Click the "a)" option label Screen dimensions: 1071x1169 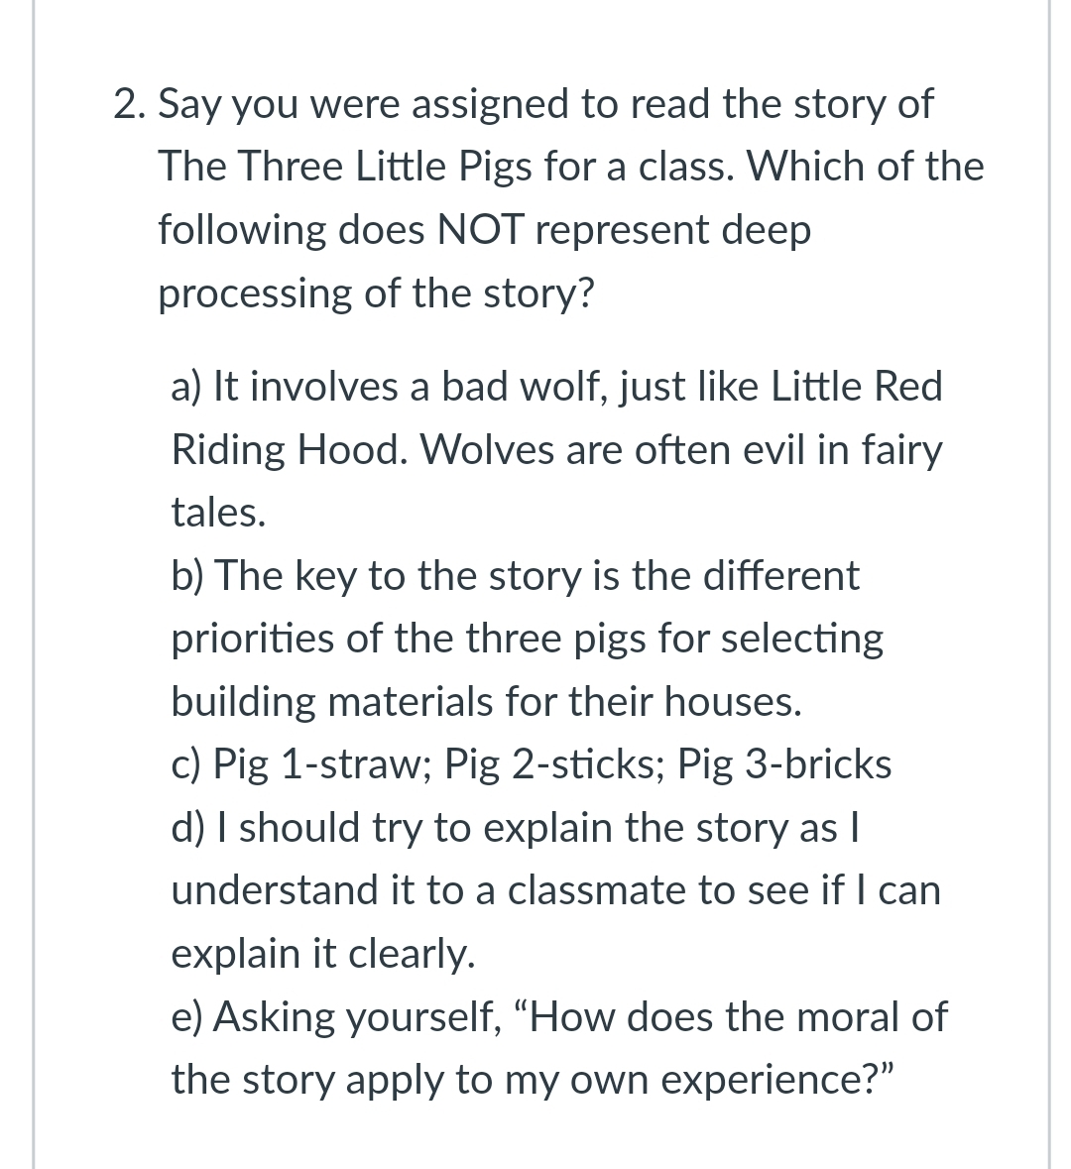point(186,386)
